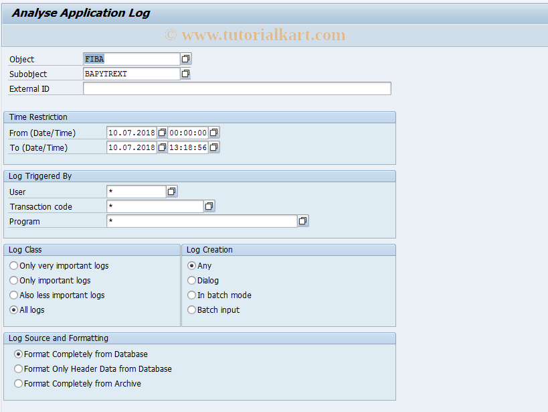Select Only important logs
Viewport: 548px width, 412px height.
coord(13,280)
